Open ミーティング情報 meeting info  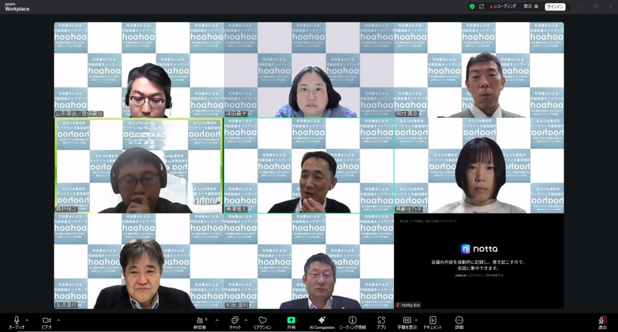pos(352,321)
